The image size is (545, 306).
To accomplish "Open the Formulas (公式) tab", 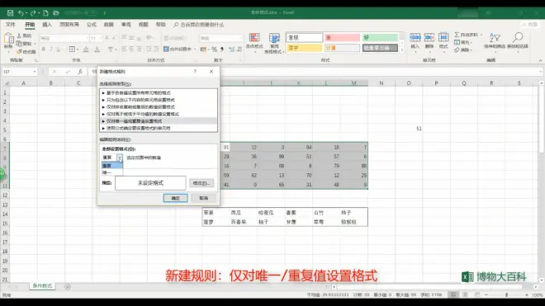I will pyautogui.click(x=92, y=25).
